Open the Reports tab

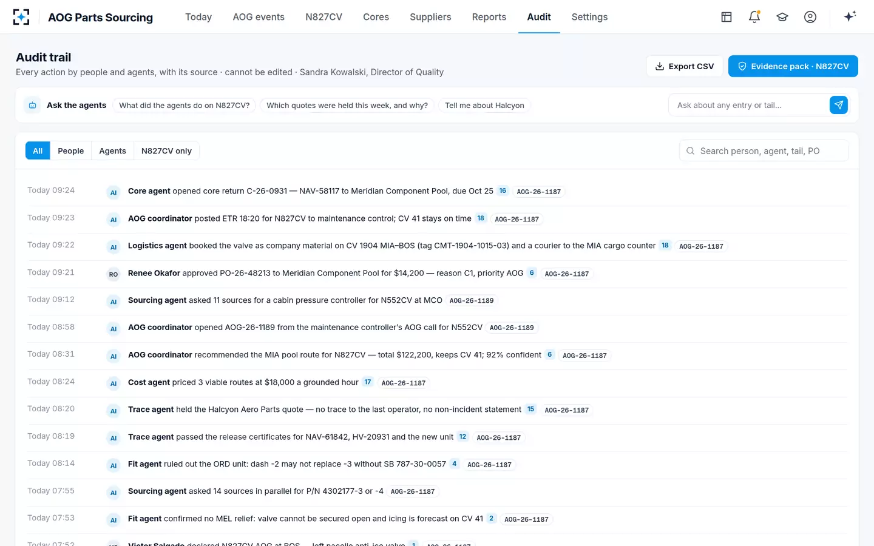[489, 17]
